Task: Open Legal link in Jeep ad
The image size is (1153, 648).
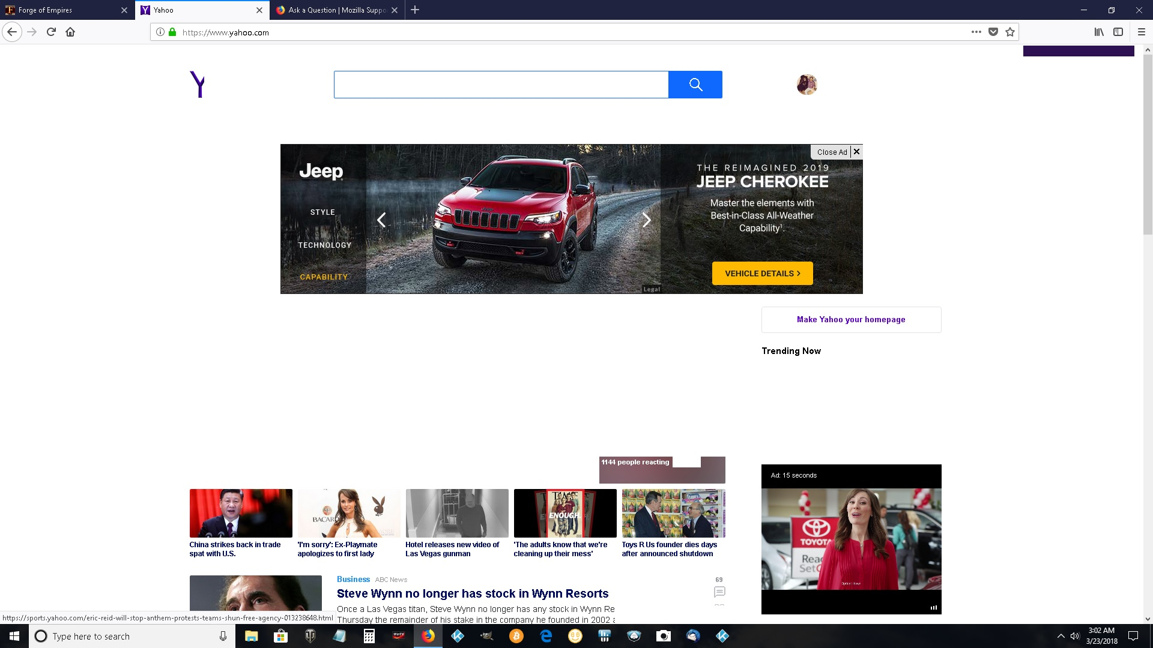Action: (652, 289)
